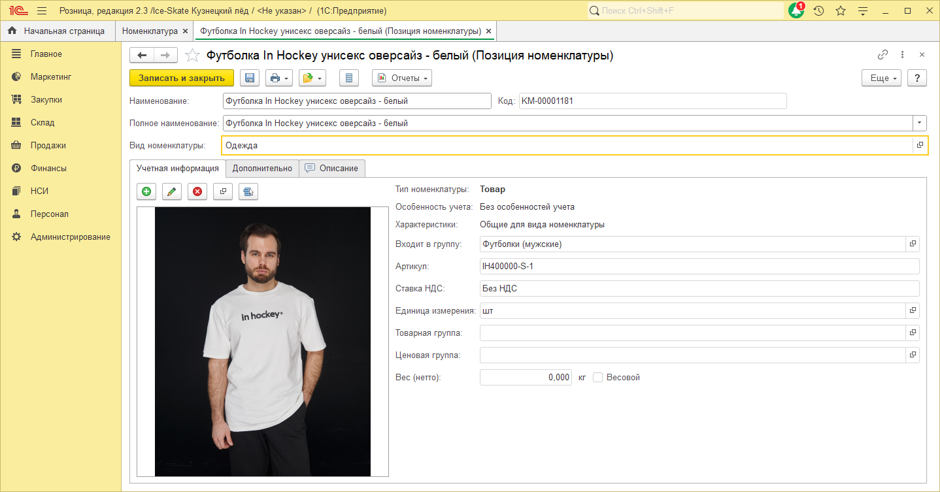The image size is (940, 492).
Task: Open the history clock icon
Action: pos(818,11)
